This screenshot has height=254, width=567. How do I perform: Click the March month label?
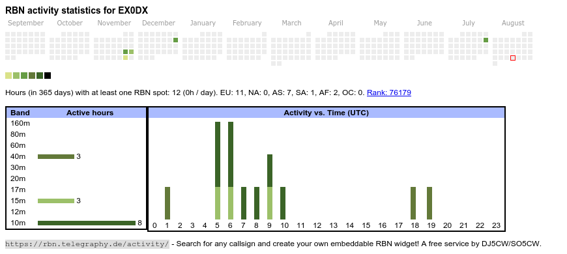(x=291, y=23)
